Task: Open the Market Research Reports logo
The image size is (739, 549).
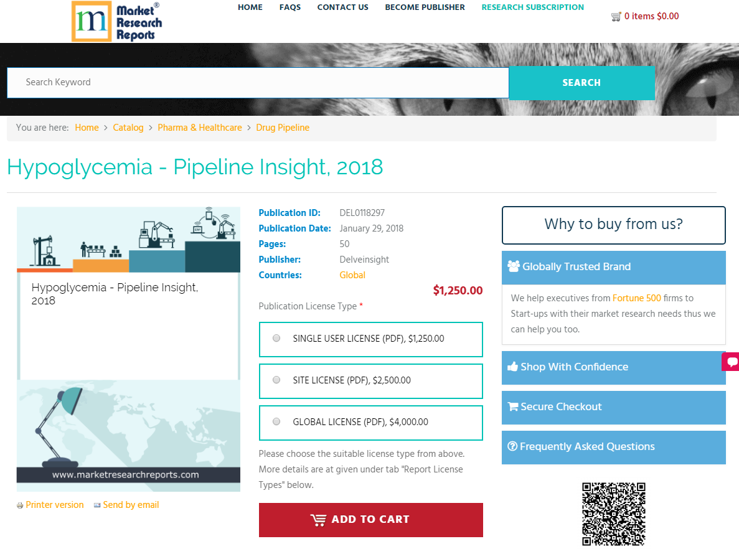Action: coord(117,22)
